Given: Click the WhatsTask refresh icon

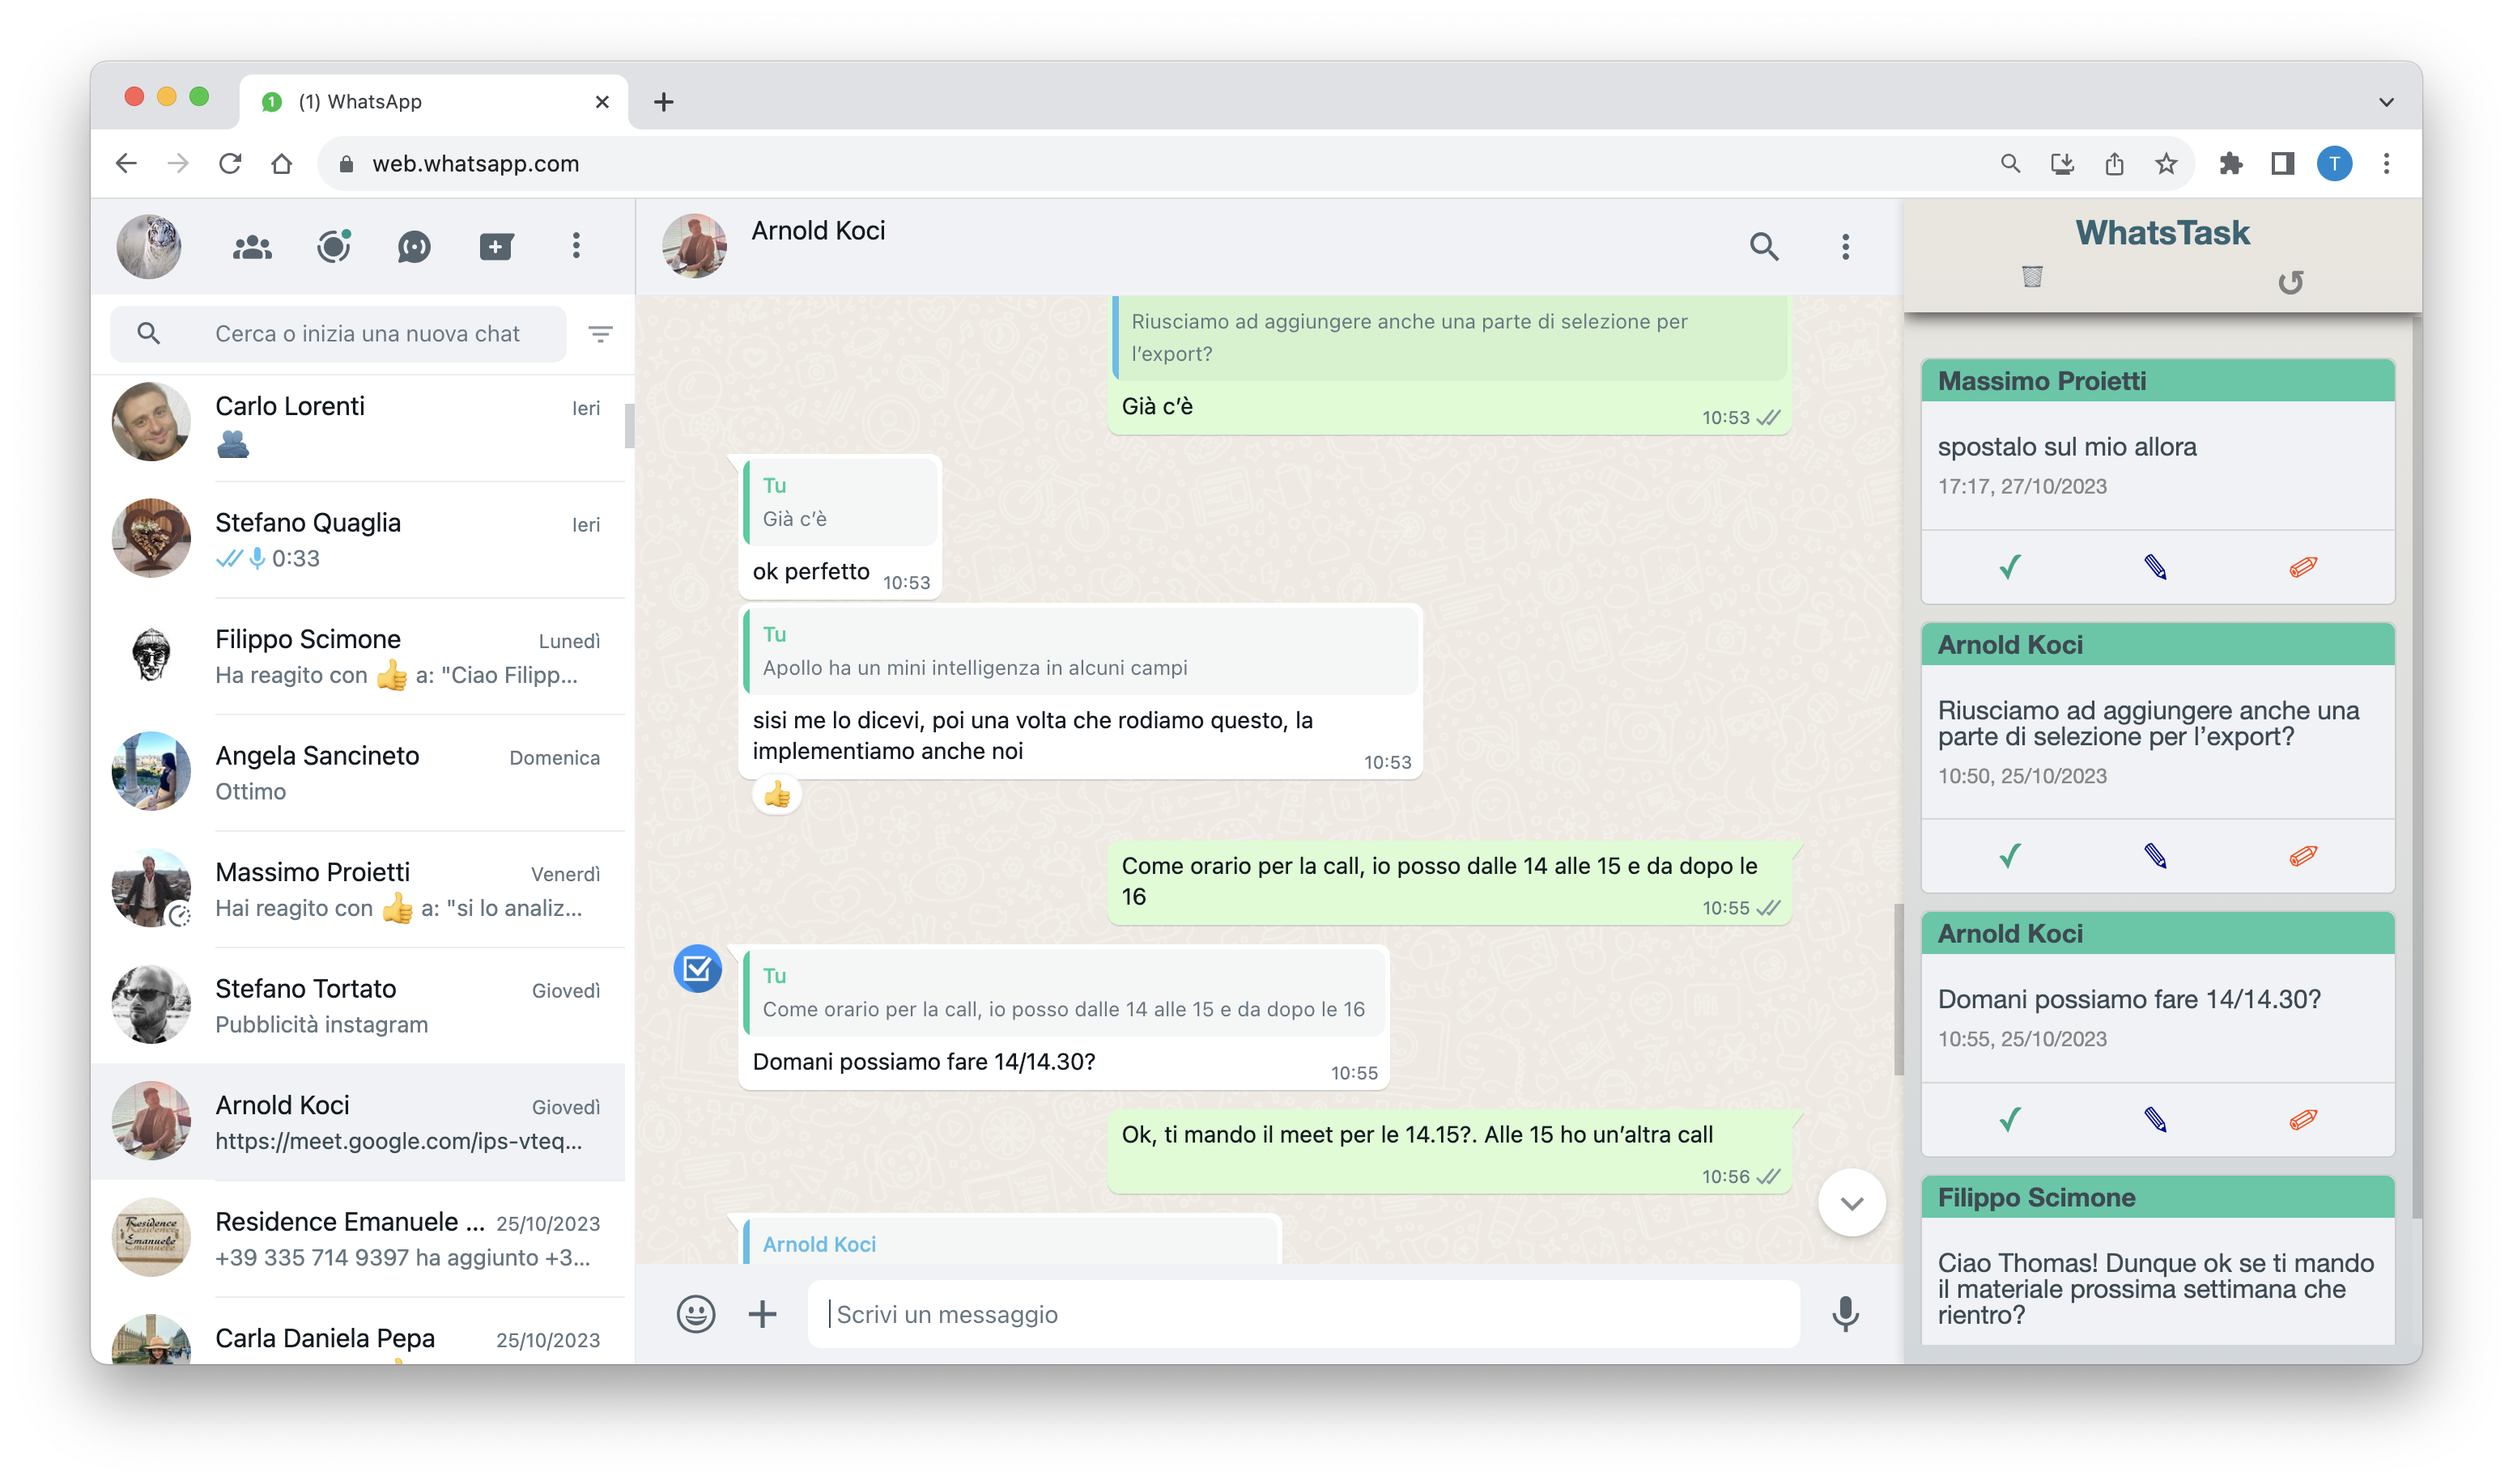Looking at the screenshot, I should point(2290,283).
